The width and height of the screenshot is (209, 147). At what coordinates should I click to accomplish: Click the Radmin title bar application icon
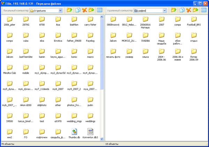3,3
